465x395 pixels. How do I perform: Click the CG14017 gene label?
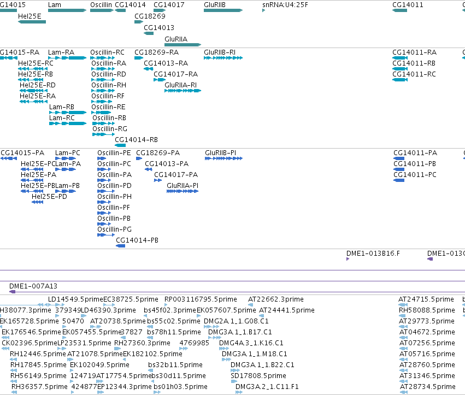pos(169,5)
